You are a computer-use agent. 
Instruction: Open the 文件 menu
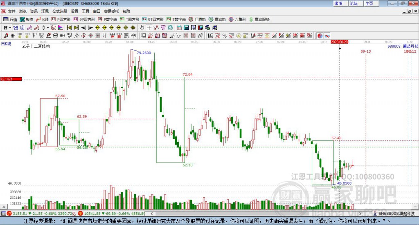12,11
